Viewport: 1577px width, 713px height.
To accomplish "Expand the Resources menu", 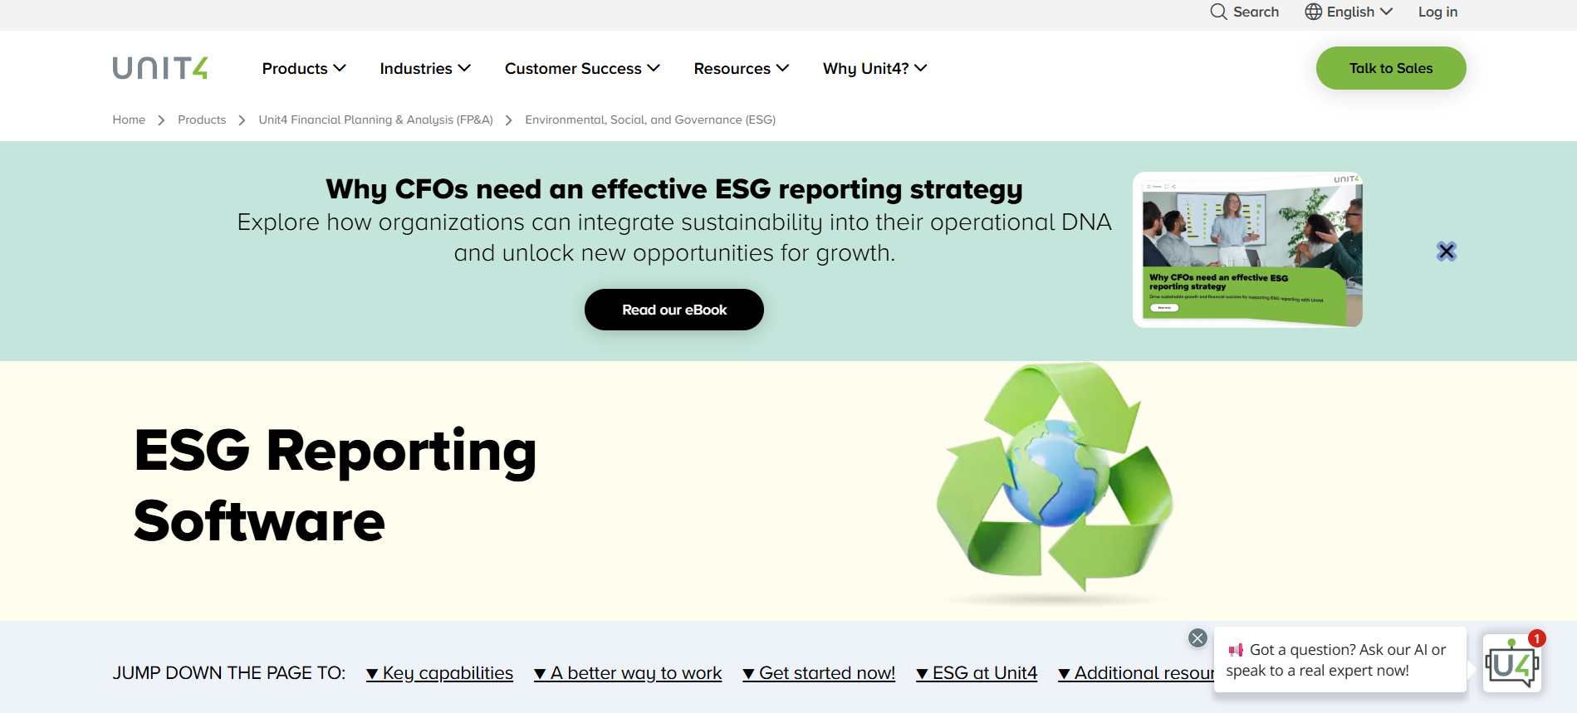I will pos(742,68).
